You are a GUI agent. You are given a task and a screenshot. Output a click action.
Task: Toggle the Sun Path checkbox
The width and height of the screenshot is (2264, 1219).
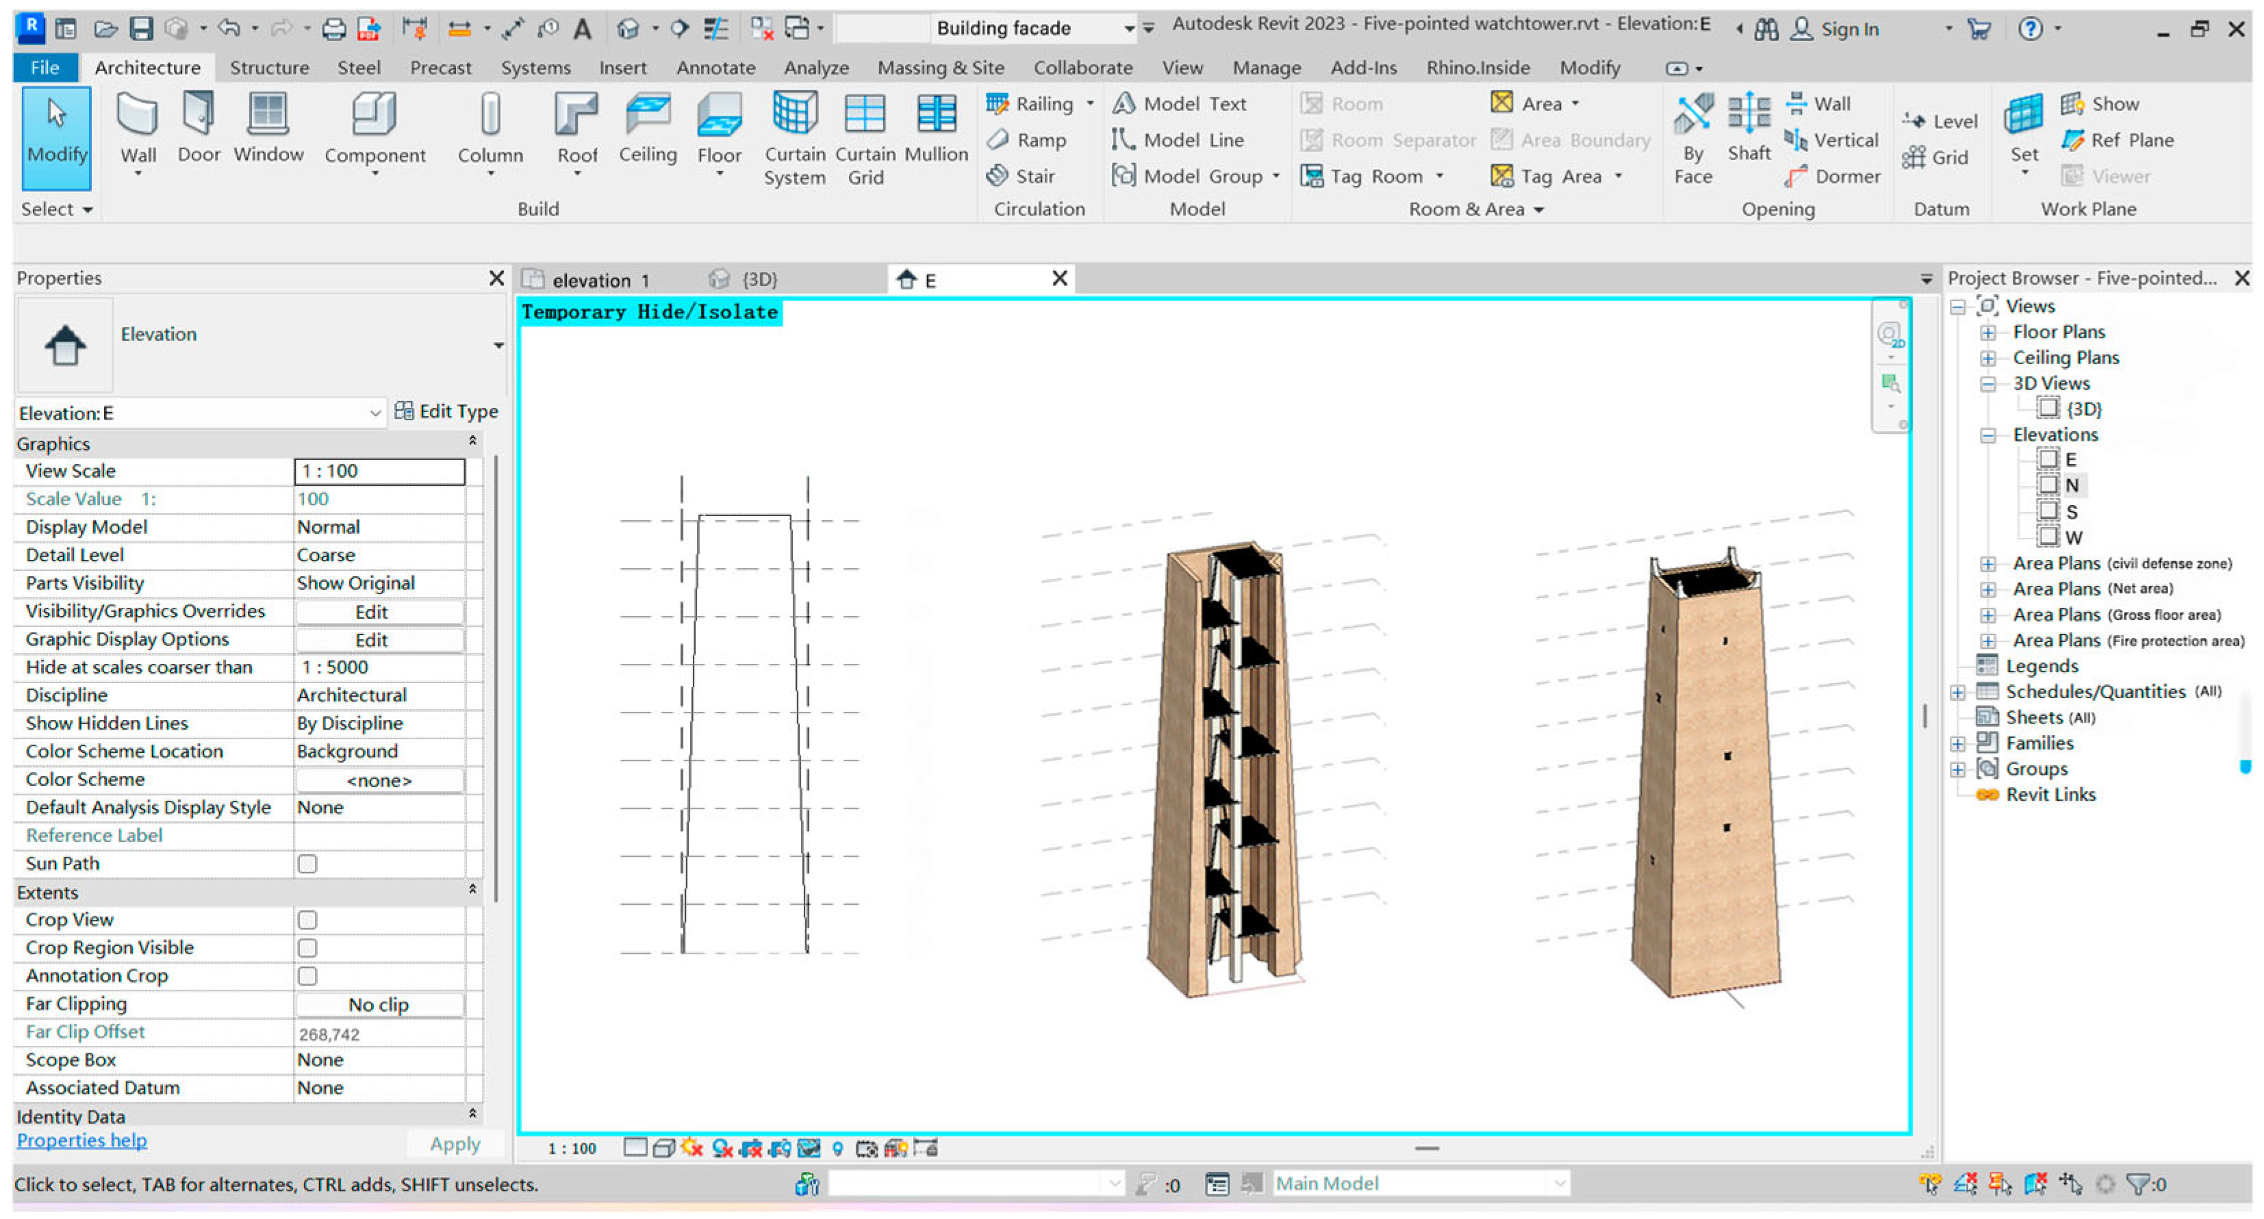[x=307, y=864]
